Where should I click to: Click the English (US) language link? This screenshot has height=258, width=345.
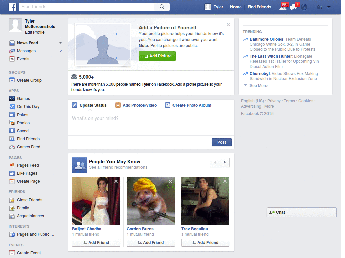click(x=252, y=101)
